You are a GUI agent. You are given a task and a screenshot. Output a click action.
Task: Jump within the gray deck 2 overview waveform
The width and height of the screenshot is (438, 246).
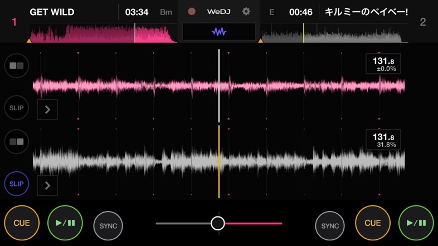[x=335, y=33]
